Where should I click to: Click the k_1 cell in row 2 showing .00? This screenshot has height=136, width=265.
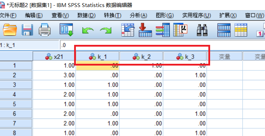(98, 75)
